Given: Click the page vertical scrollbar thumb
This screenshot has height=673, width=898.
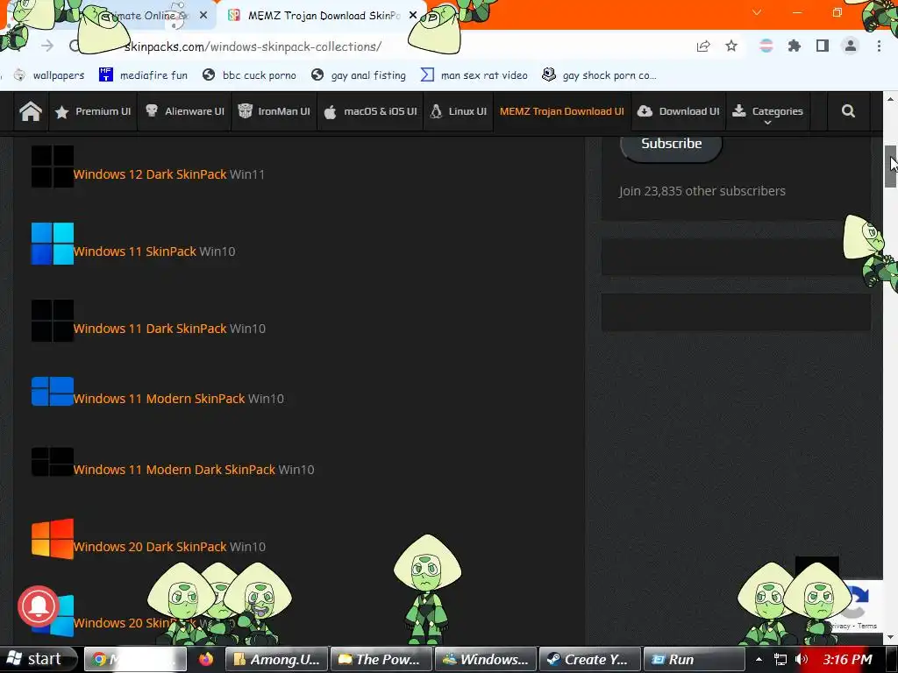Looking at the screenshot, I should click(x=890, y=166).
